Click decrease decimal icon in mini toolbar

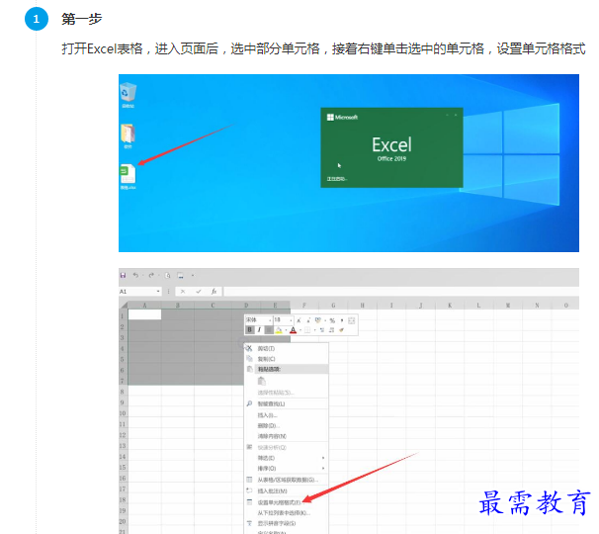(331, 330)
